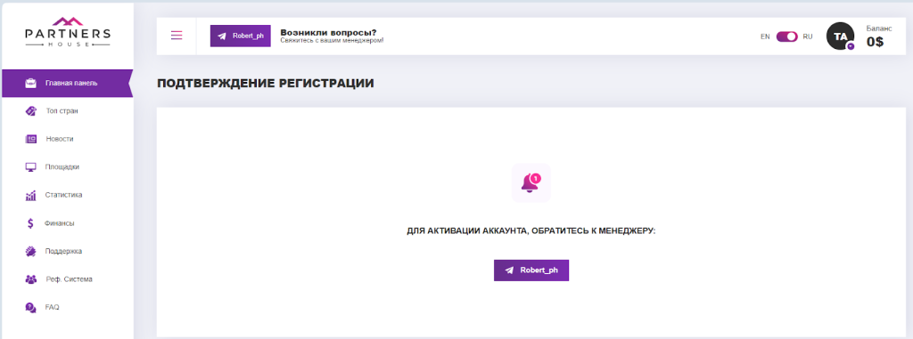Select RU language label
Viewport: 913px width, 339px height.
tap(808, 36)
